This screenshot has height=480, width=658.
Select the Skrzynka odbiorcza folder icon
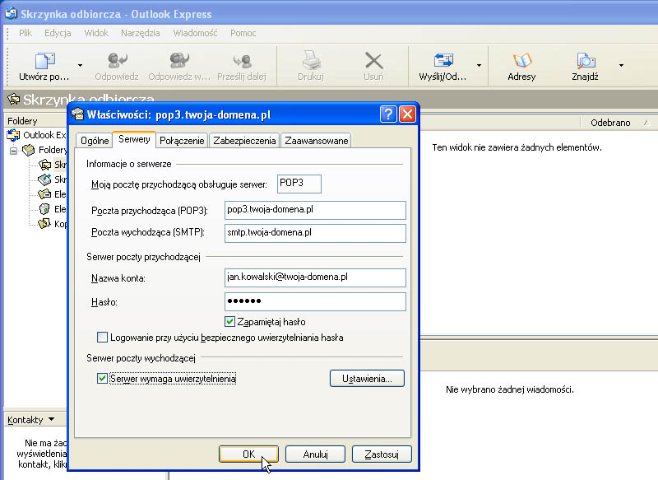click(44, 165)
